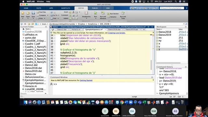Add new editor tab with plus
208x117 pixels.
[x=144, y=30]
